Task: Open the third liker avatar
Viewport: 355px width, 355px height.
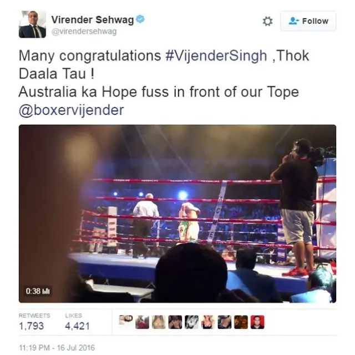Action: (x=159, y=322)
